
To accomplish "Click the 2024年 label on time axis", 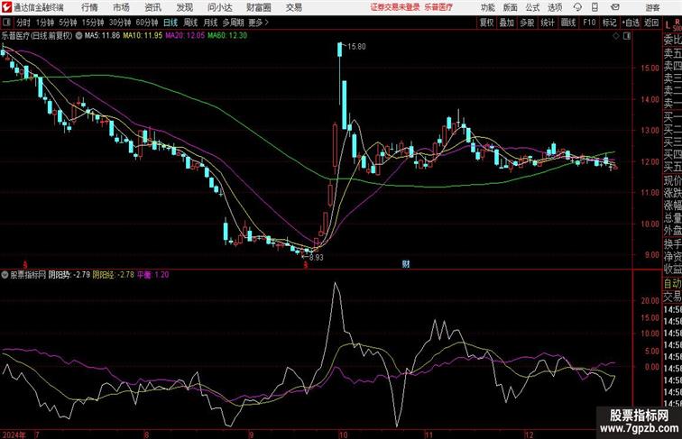I will pyautogui.click(x=14, y=434).
